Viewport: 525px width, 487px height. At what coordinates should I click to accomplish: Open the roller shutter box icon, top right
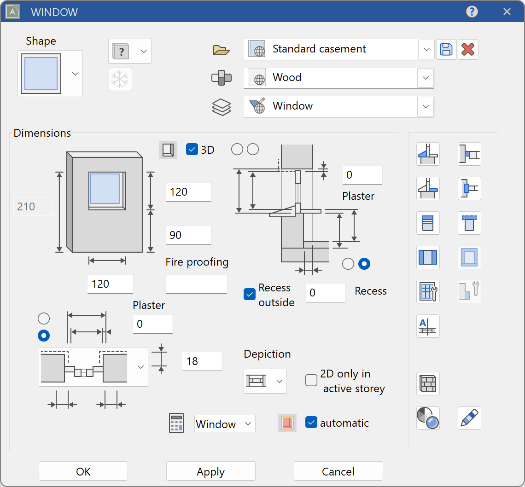(x=469, y=154)
